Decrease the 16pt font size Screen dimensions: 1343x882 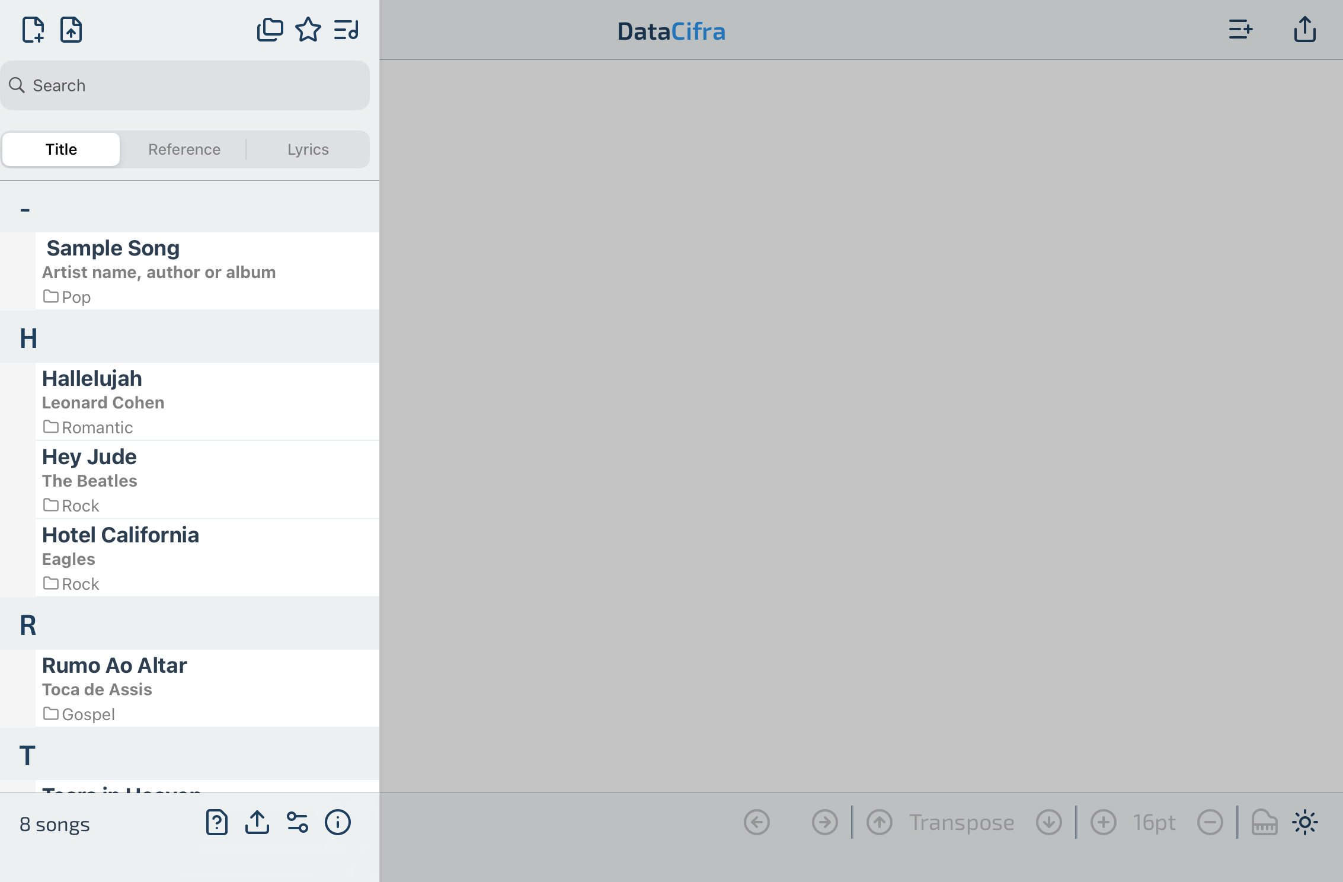tap(1210, 823)
